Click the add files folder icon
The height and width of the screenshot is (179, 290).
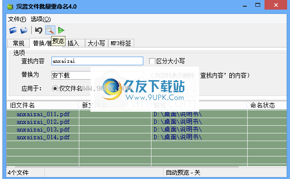pyautogui.click(x=13, y=30)
